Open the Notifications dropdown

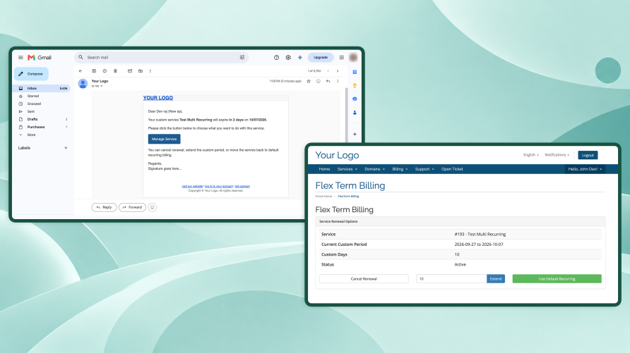tap(557, 155)
